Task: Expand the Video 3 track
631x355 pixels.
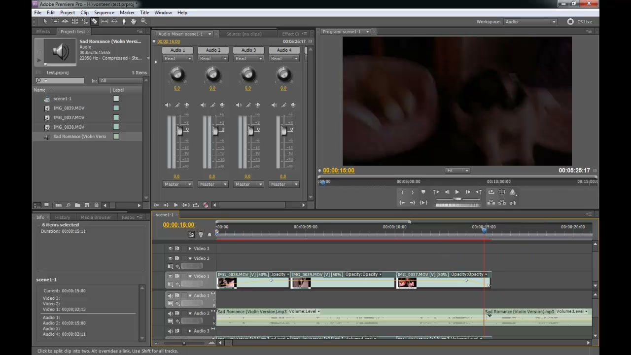Action: (190, 248)
